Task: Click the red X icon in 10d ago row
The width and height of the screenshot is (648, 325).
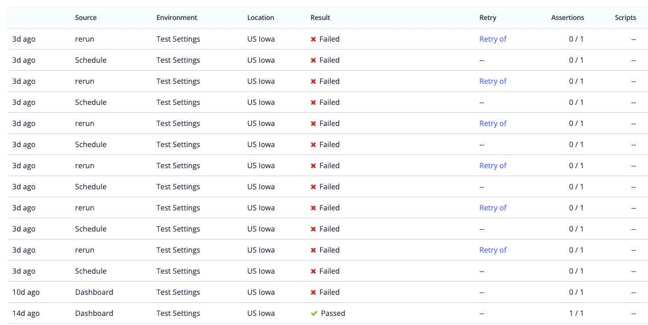Action: point(313,292)
